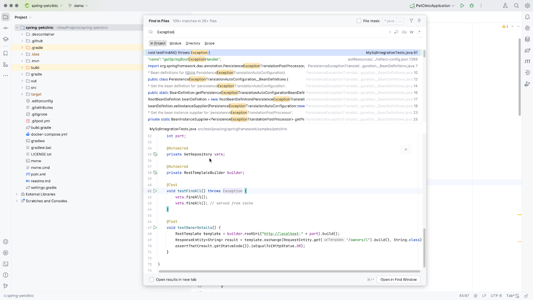Open the Terminal tool window icon
Image resolution: width=533 pixels, height=300 pixels.
coord(6,264)
